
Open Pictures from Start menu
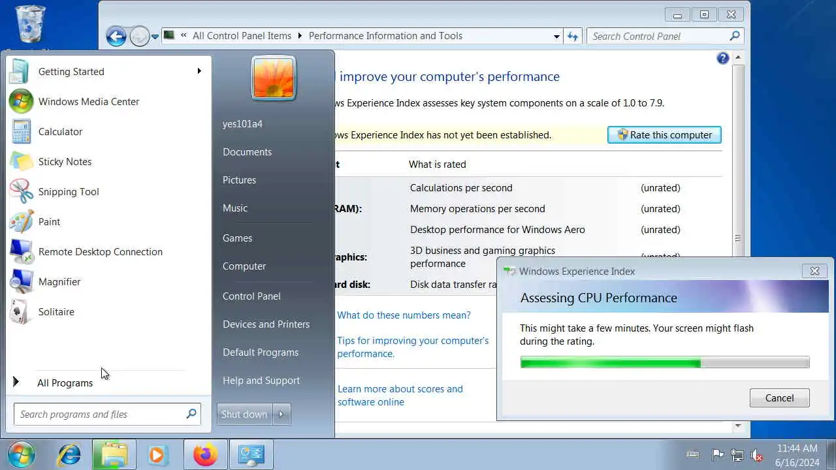tap(239, 180)
